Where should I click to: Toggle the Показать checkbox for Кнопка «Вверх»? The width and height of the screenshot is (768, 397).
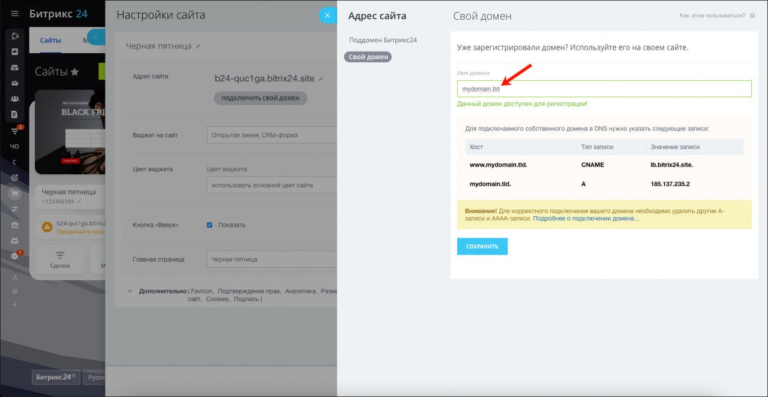(x=209, y=225)
